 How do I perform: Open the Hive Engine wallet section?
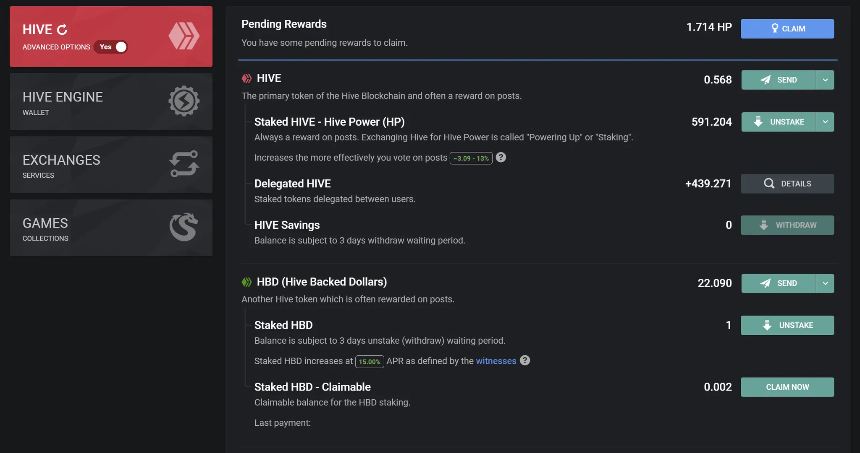pyautogui.click(x=111, y=101)
